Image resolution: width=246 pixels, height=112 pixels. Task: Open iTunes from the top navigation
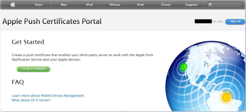coord(166,5)
